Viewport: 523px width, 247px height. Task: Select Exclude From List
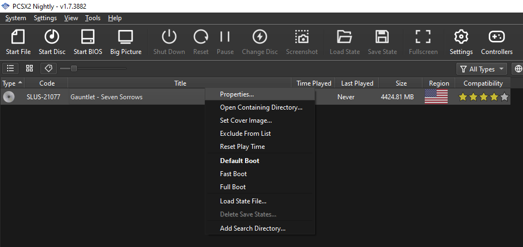click(x=260, y=134)
